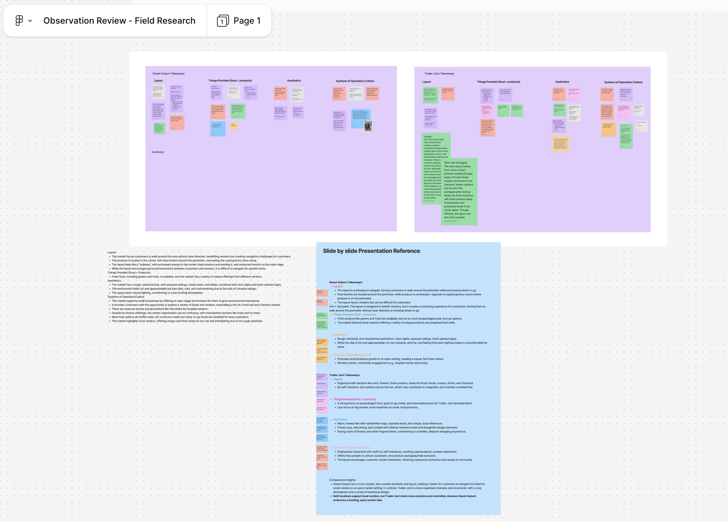Click the Sweet Auburn Takeaways section title

click(x=168, y=73)
